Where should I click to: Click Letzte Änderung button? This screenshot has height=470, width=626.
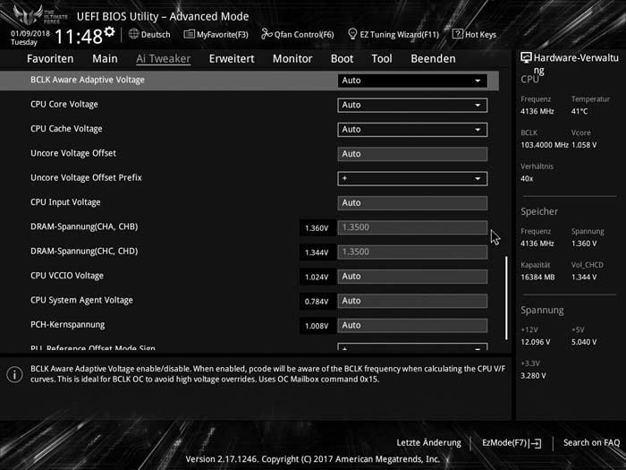(428, 442)
